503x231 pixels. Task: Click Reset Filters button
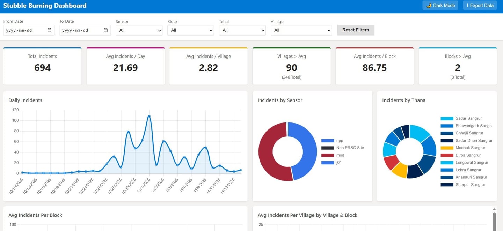pyautogui.click(x=356, y=30)
